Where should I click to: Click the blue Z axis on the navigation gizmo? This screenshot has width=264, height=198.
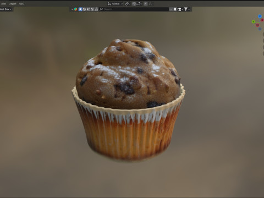point(260,16)
